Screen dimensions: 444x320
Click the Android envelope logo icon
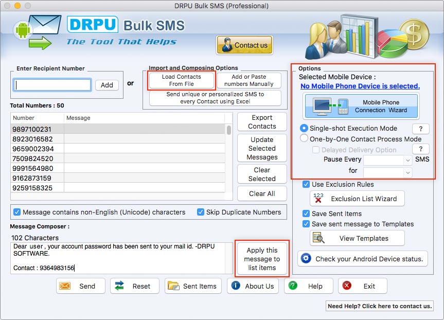pos(37,32)
